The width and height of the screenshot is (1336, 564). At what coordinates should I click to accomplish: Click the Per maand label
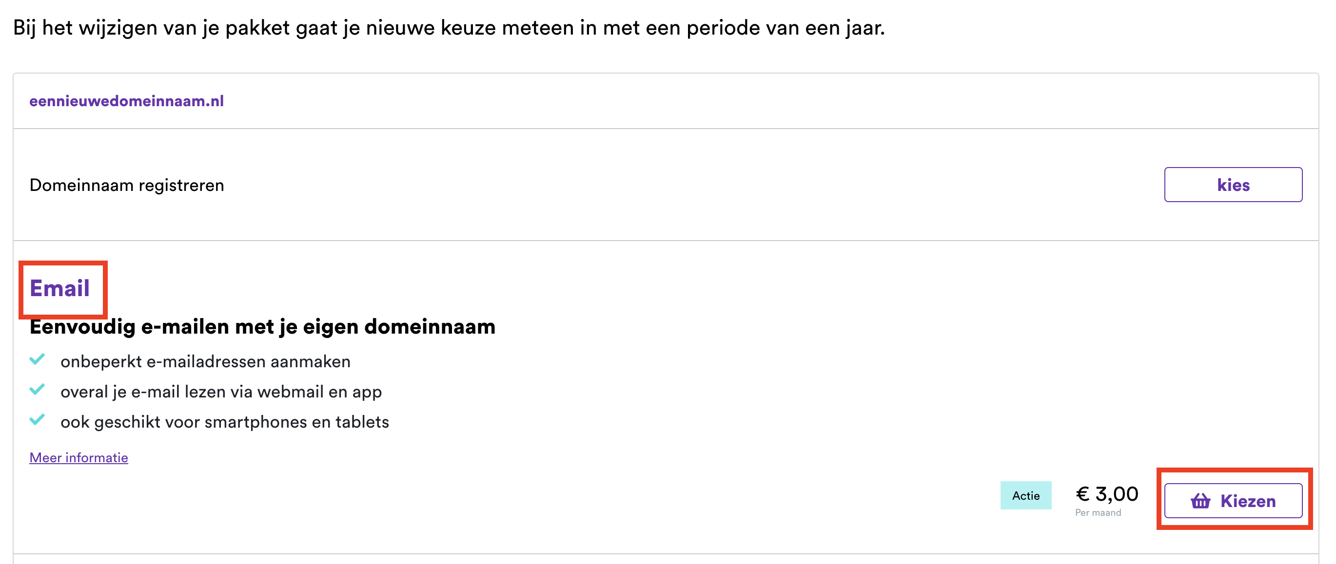pyautogui.click(x=1098, y=513)
